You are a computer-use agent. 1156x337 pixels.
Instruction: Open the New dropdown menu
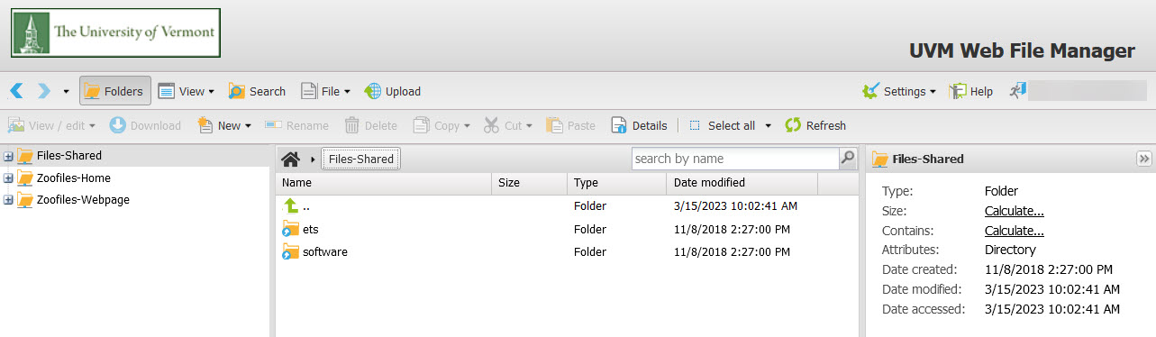point(223,125)
